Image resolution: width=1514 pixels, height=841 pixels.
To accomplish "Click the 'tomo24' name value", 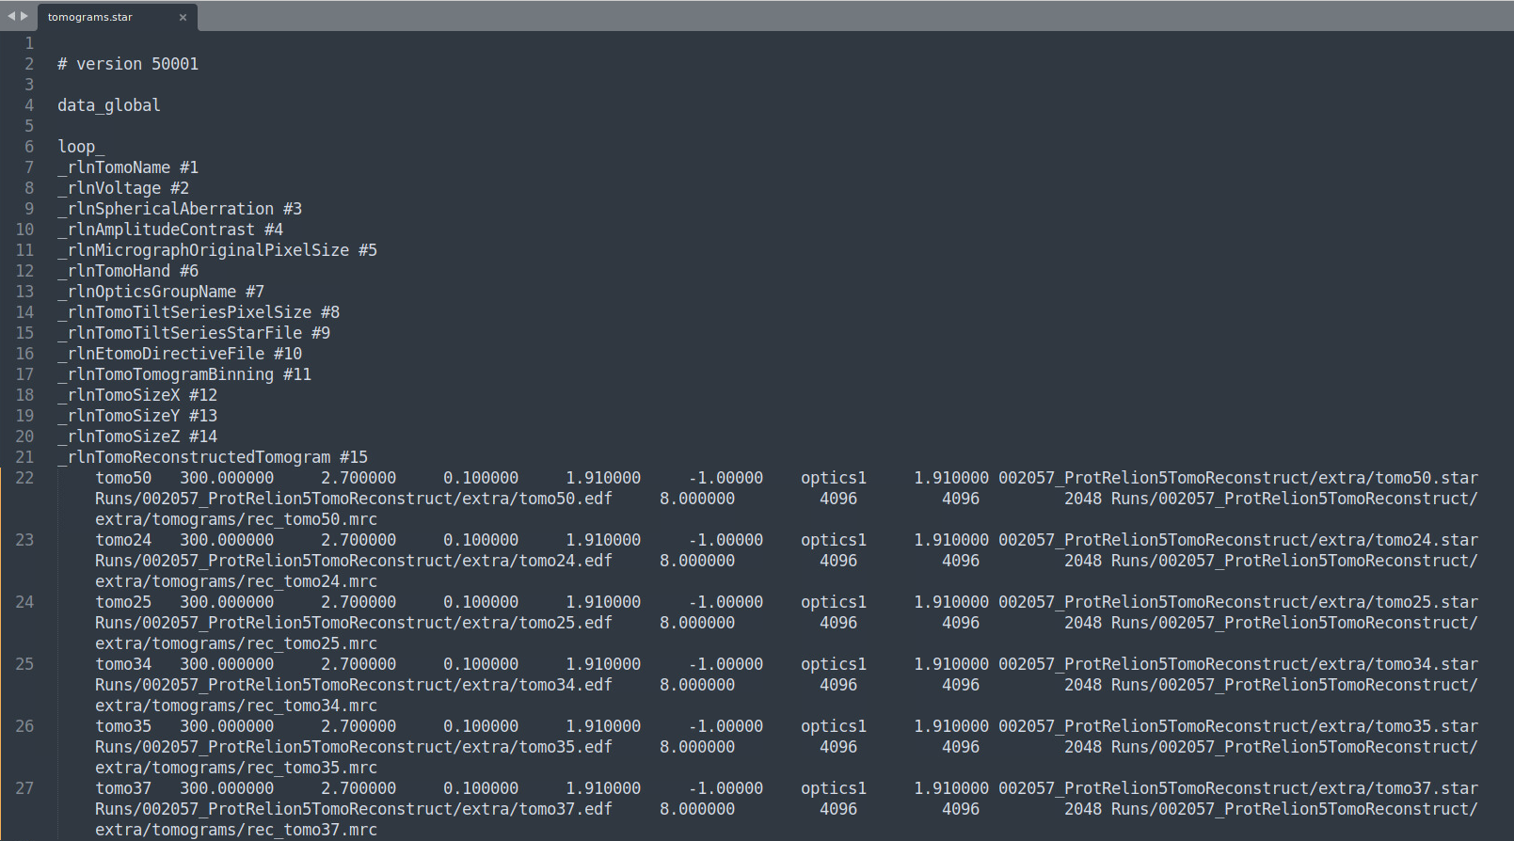I will 123,540.
